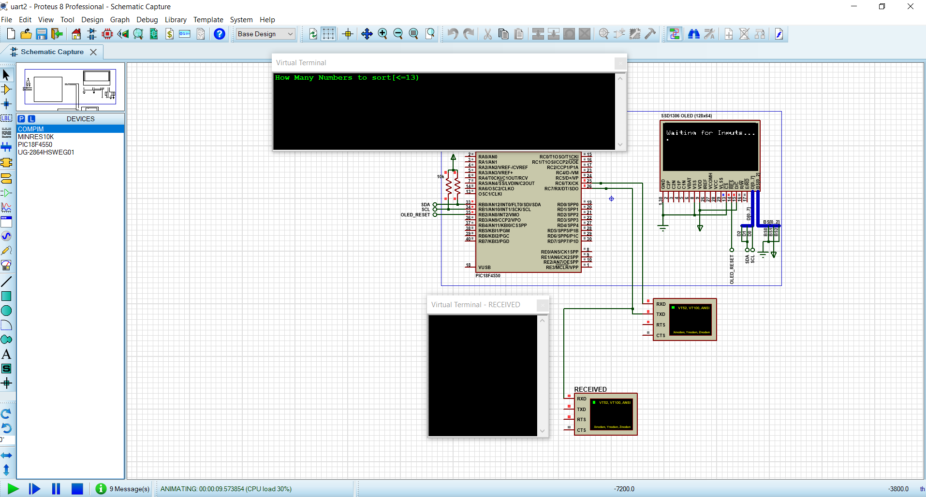This screenshot has height=497, width=926.
Task: Select Terminals mode tool
Action: 6,178
